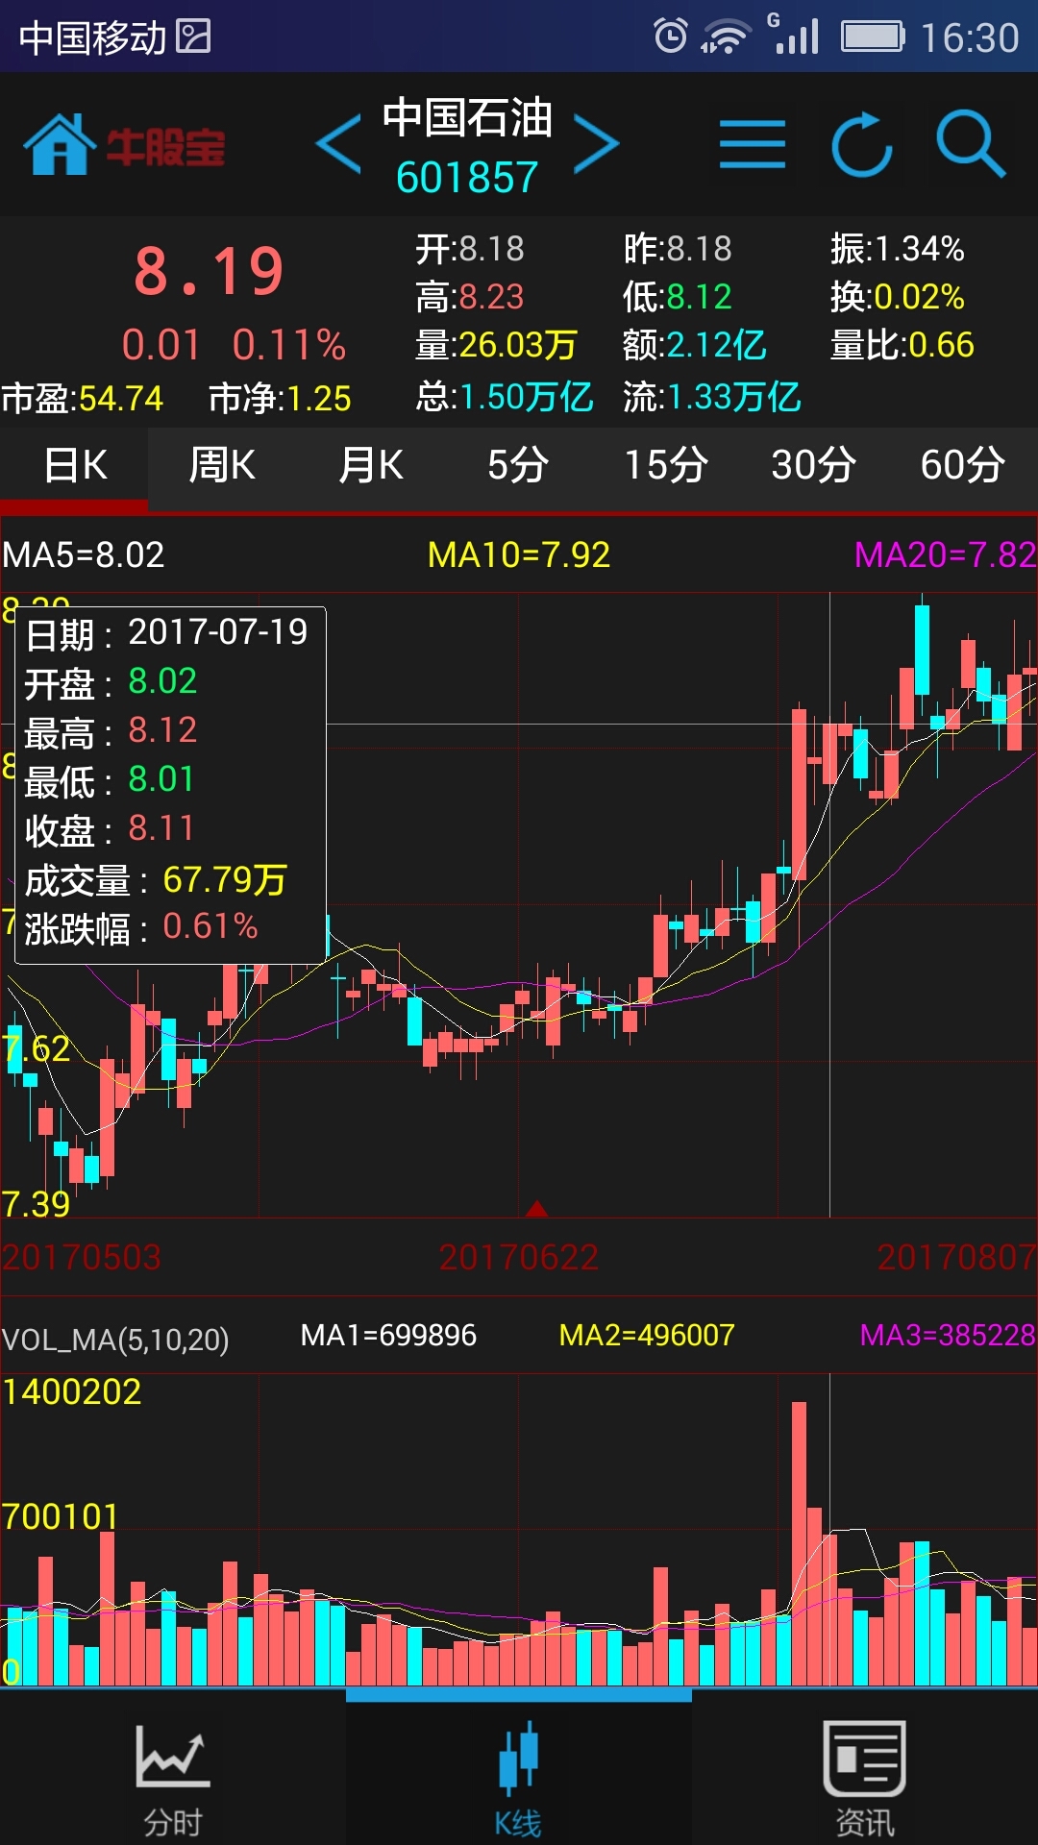
Task: Refresh the stock quote data
Action: [861, 145]
